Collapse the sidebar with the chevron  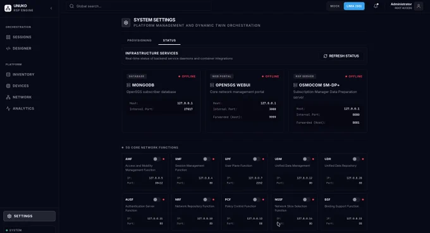click(51, 8)
